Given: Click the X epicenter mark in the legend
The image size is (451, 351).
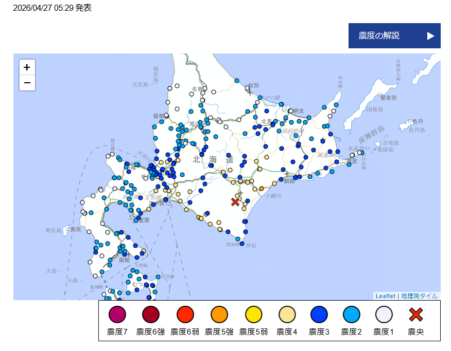Looking at the screenshot, I should pos(415,315).
